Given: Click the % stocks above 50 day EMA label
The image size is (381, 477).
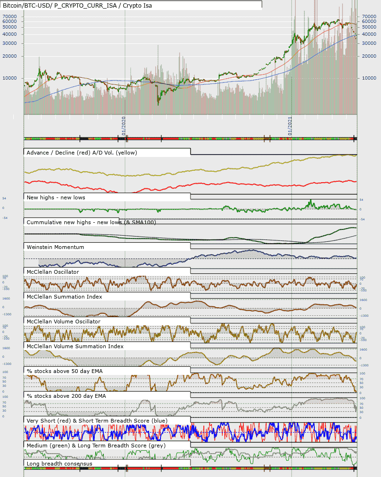Looking at the screenshot, I should tap(65, 371).
